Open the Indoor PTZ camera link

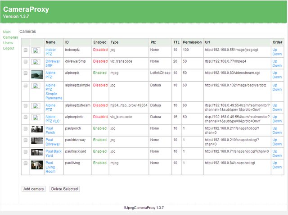pos(50,52)
